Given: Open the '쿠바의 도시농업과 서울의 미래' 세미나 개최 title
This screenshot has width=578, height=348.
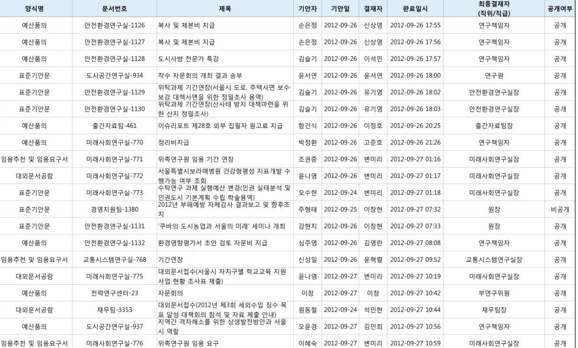Looking at the screenshot, I should 221,226.
